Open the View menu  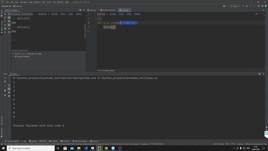(17, 2)
